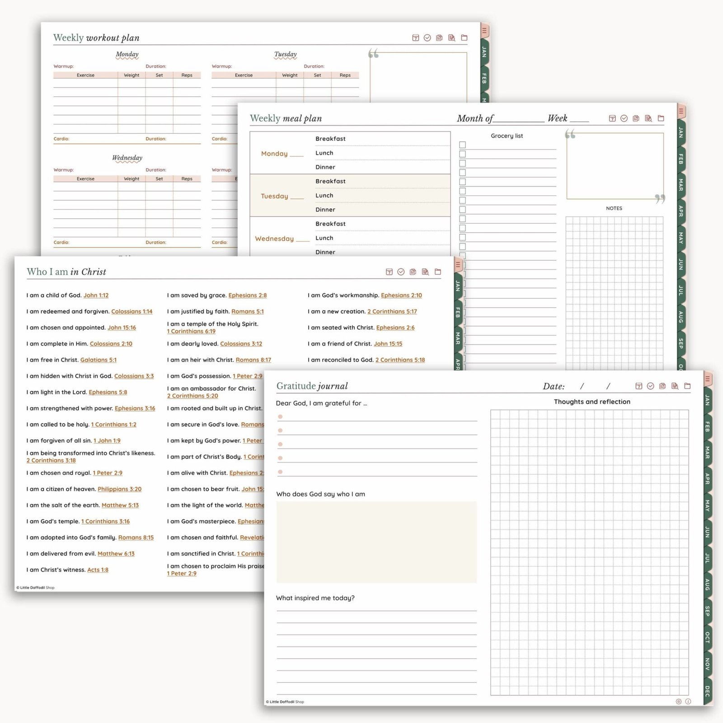Image resolution: width=723 pixels, height=723 pixels.
Task: Open calendar icon on Gratitude journal page
Action: 638,386
